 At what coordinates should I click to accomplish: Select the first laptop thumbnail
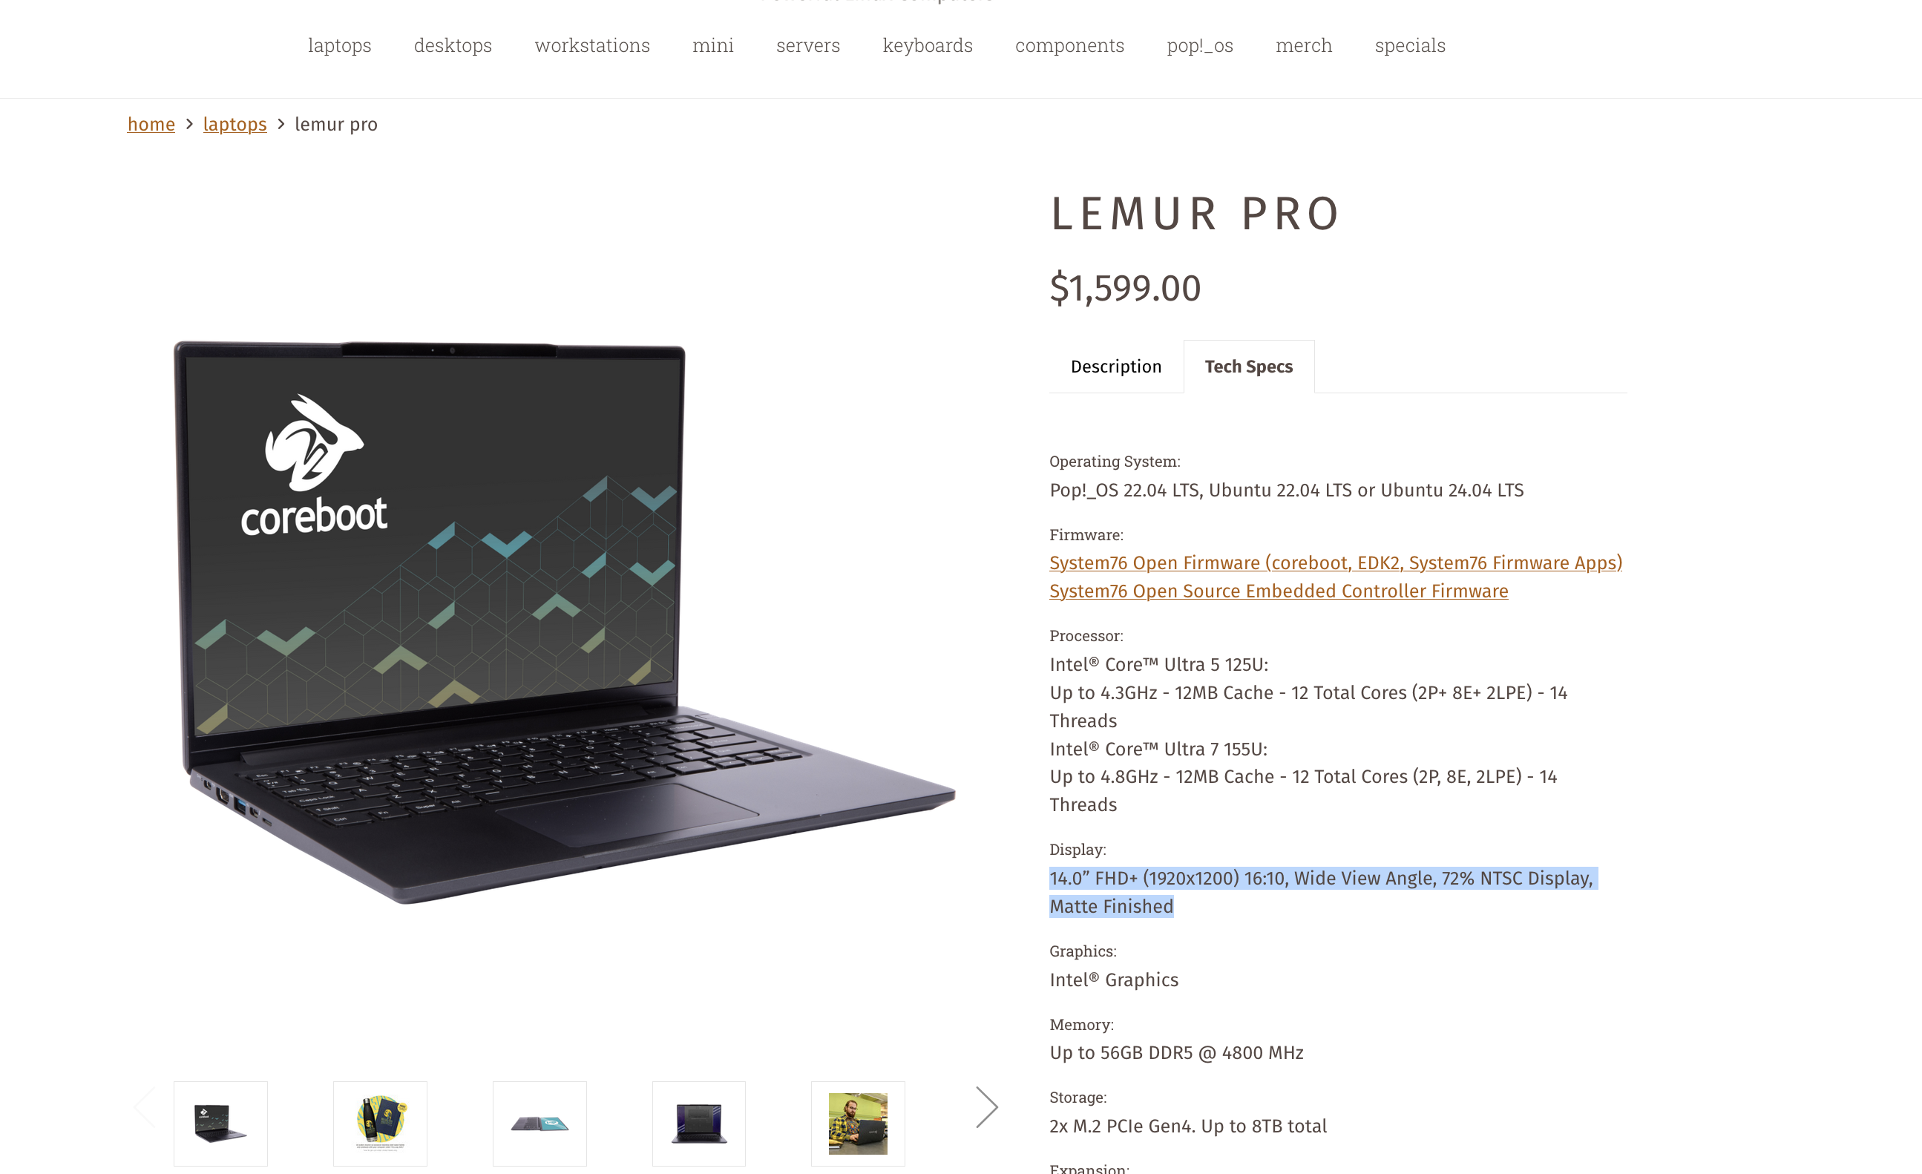coord(220,1124)
